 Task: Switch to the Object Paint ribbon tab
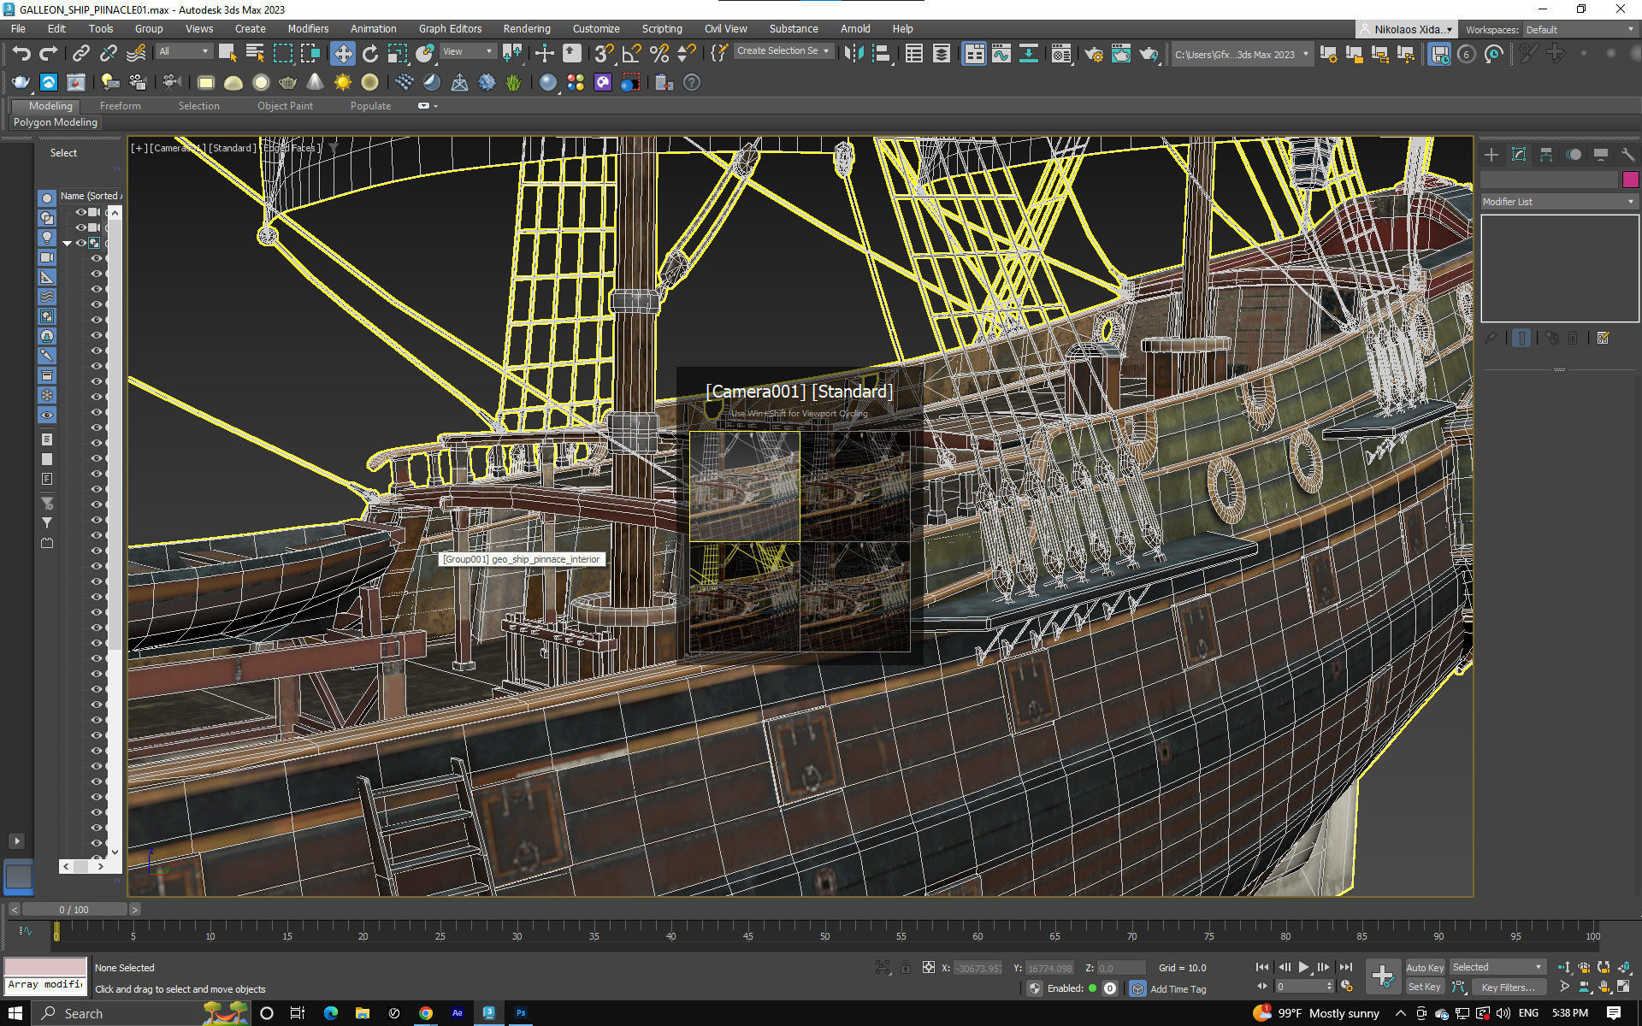[285, 106]
